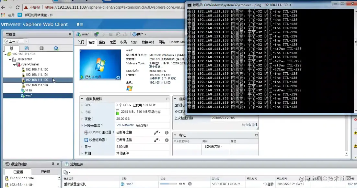Click the power on toolbar icon
The height and width of the screenshot is (188, 357).
(x=104, y=34)
